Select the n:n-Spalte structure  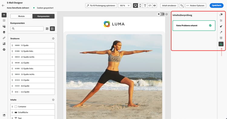click(x=33, y=92)
